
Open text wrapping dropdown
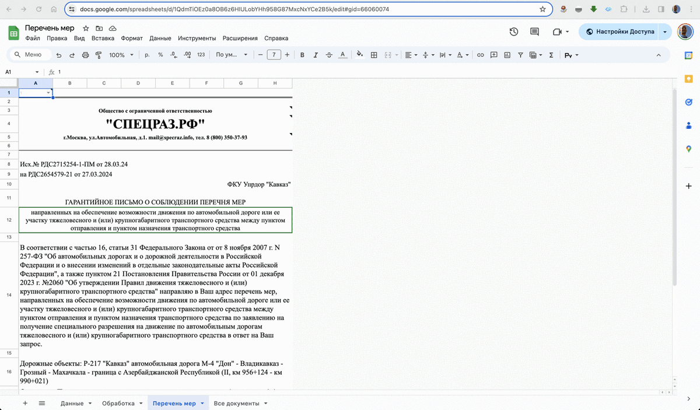(x=445, y=55)
